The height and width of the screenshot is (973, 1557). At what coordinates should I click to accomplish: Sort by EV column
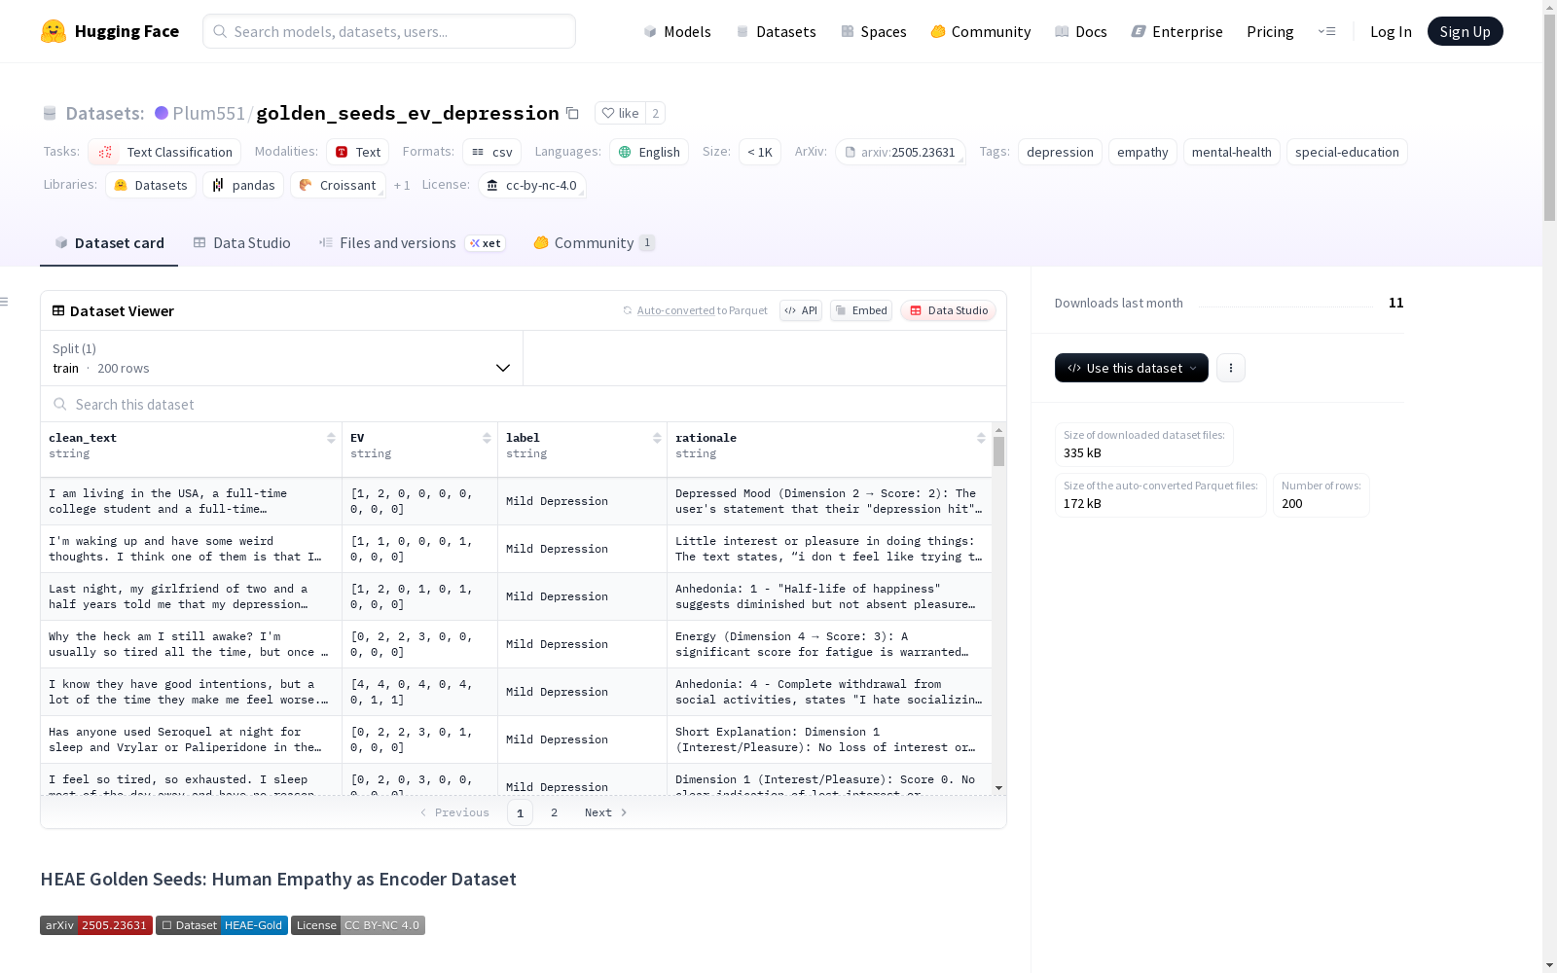tap(487, 438)
